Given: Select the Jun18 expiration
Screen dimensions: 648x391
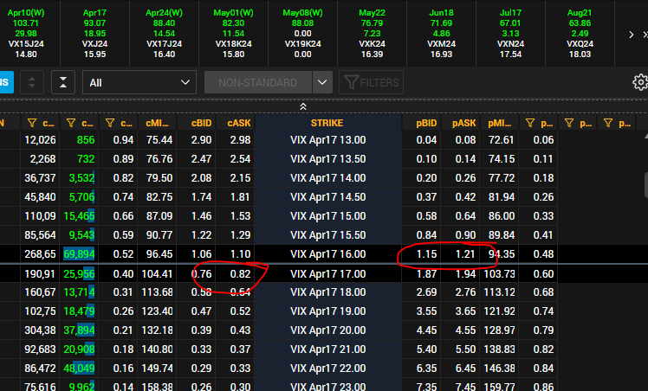Looking at the screenshot, I should coord(441,34).
